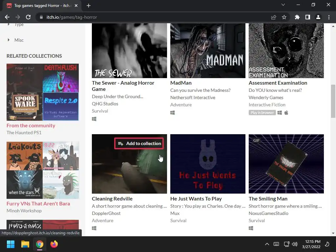
Task: Visit the NoxusGamesStudio developer page
Action: pyautogui.click(x=268, y=213)
